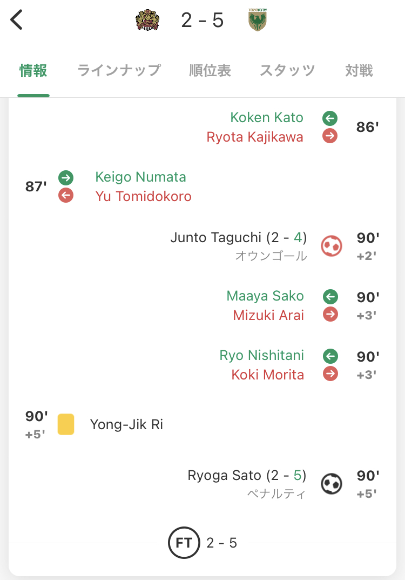Open the Tokyo Verdy crest logo
Viewport: 405px width, 580px height.
coord(257,20)
